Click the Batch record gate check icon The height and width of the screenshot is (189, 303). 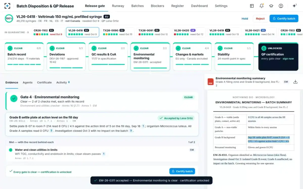point(10,48)
